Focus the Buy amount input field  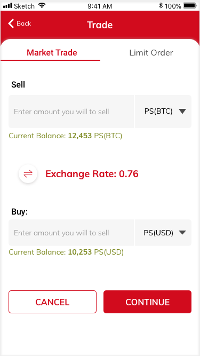click(x=71, y=233)
